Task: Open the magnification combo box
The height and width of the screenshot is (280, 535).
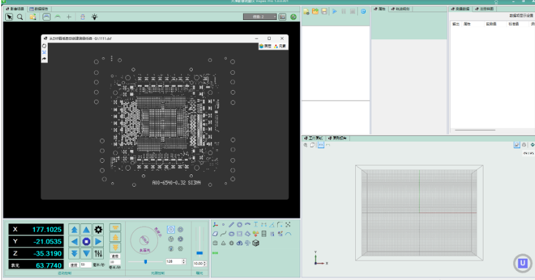Action: (260, 17)
